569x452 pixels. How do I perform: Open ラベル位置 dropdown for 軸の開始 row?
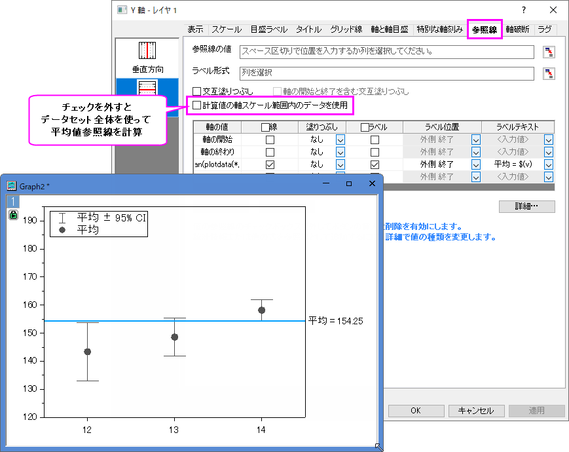pyautogui.click(x=476, y=140)
